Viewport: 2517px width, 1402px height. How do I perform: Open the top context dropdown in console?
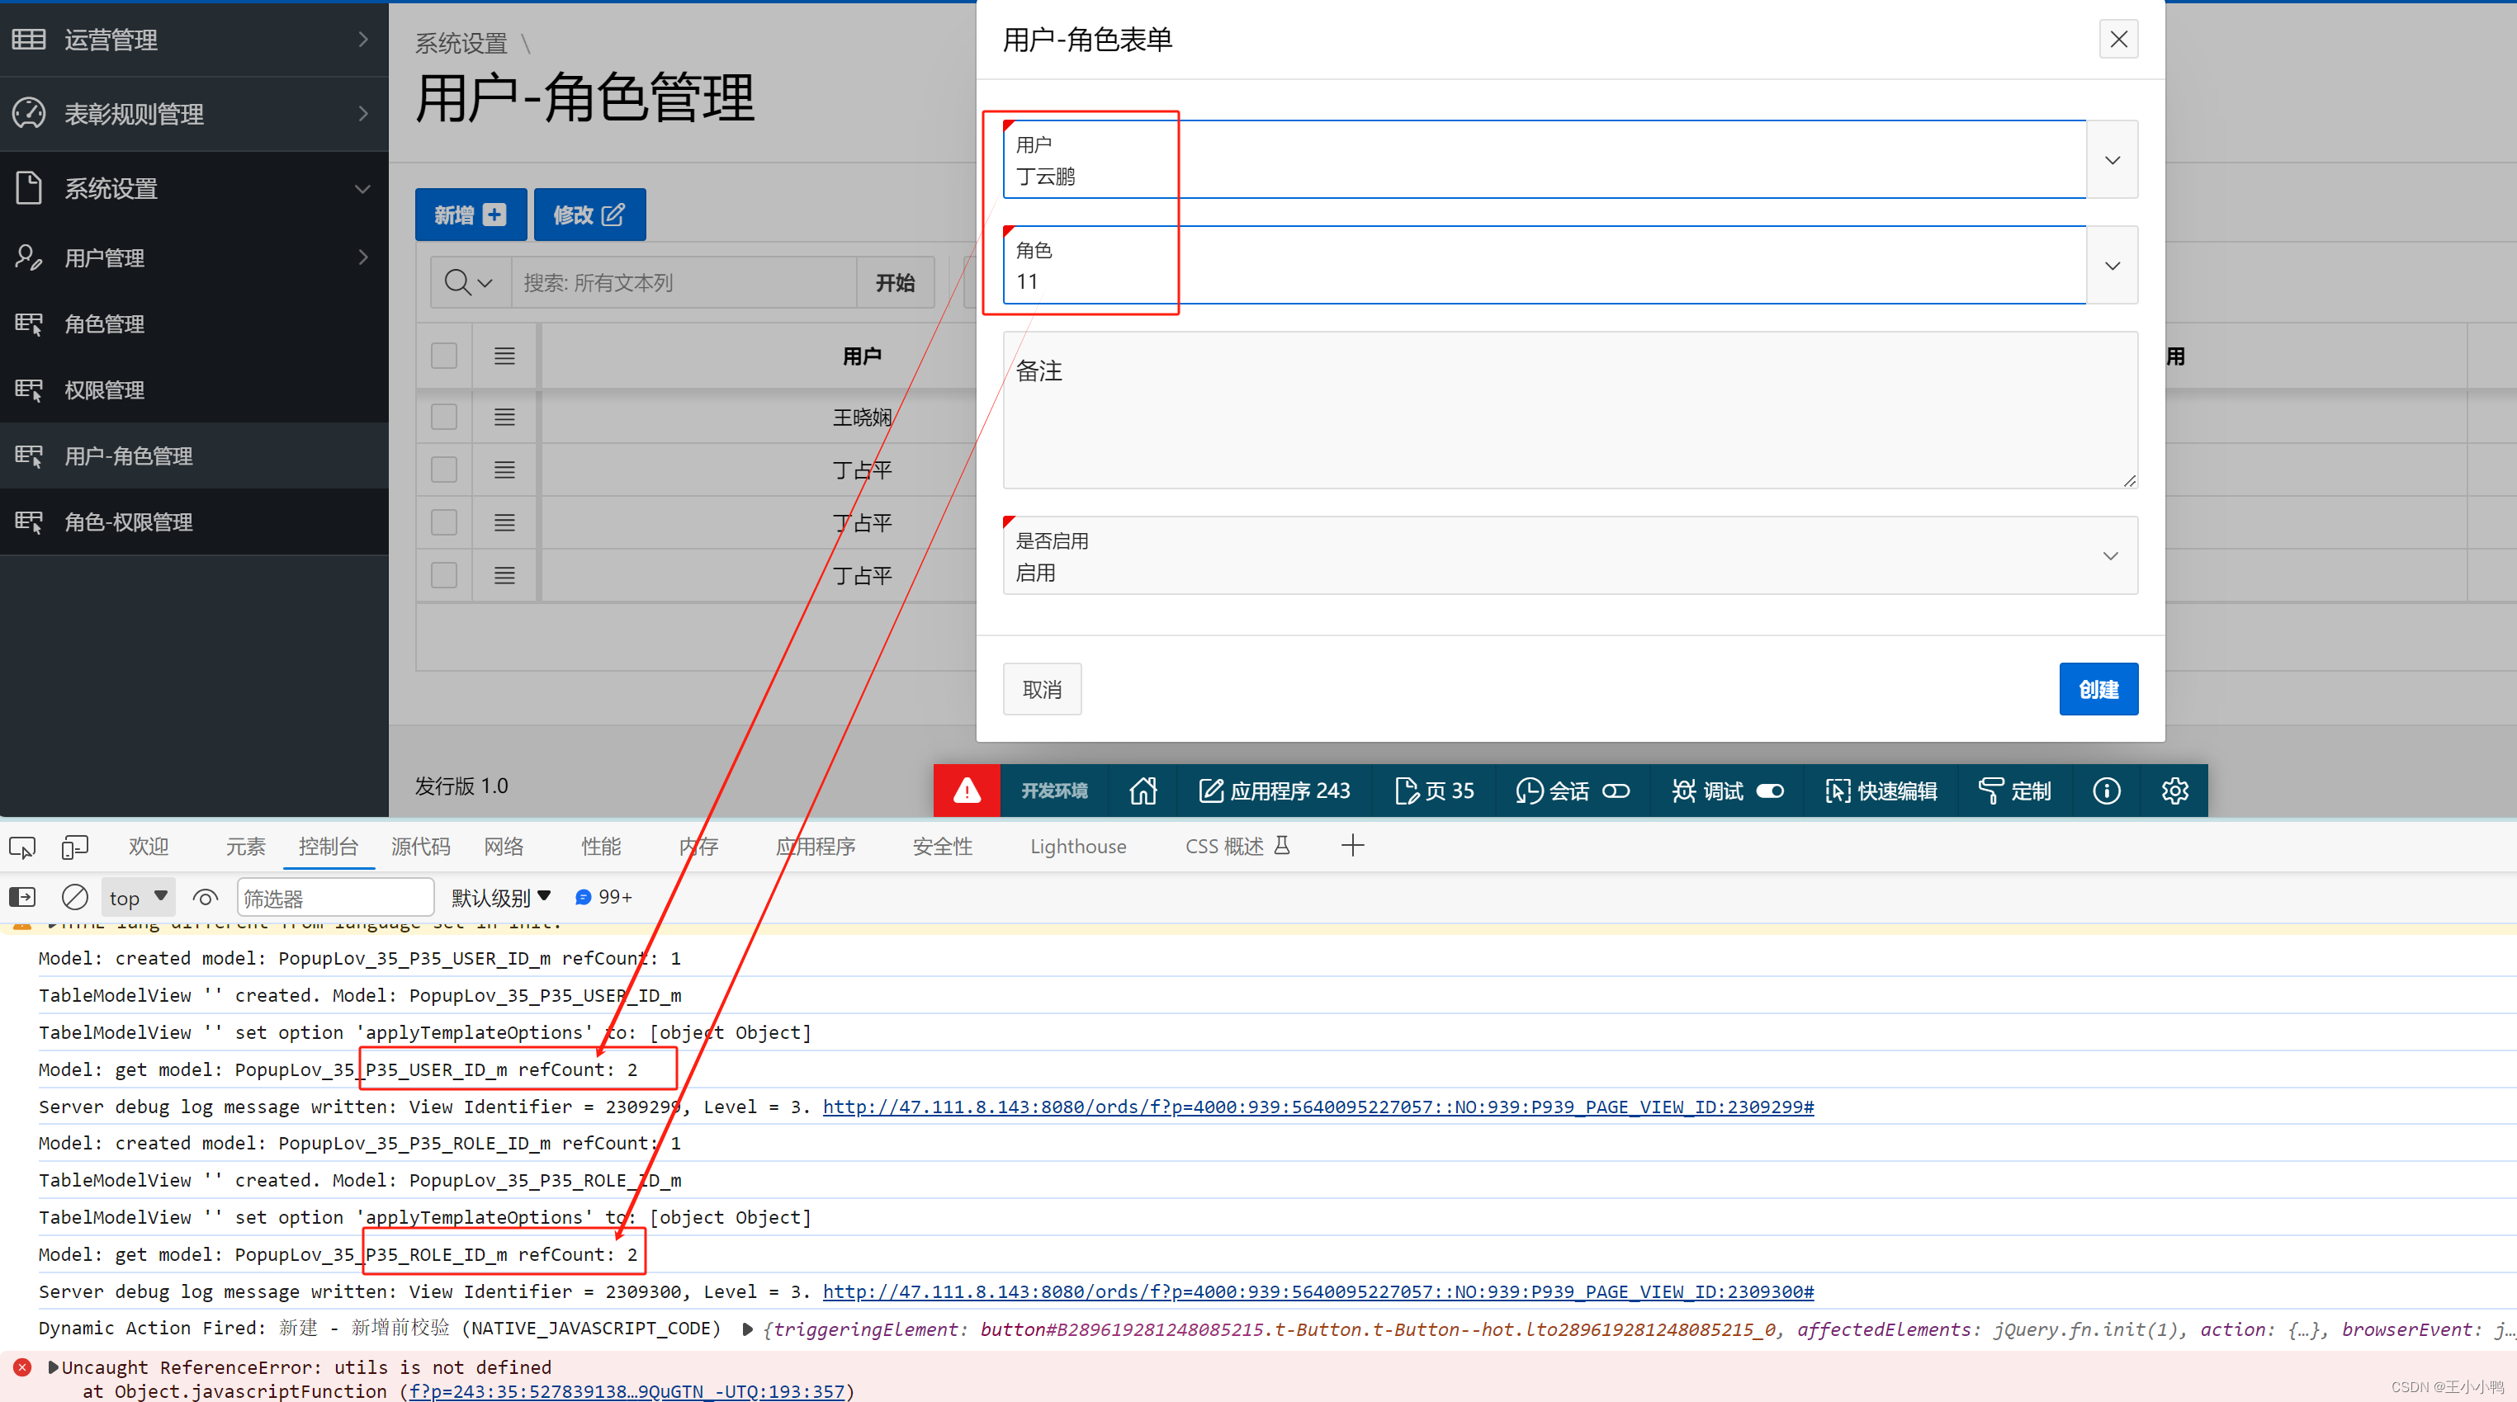click(x=139, y=897)
